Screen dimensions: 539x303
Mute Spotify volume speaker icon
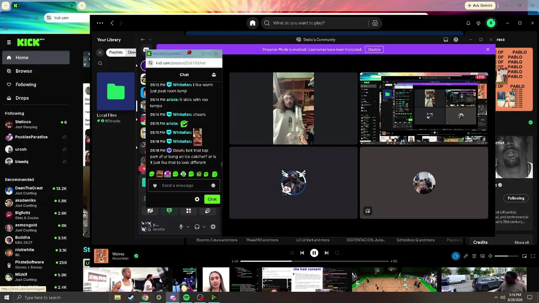pyautogui.click(x=490, y=256)
